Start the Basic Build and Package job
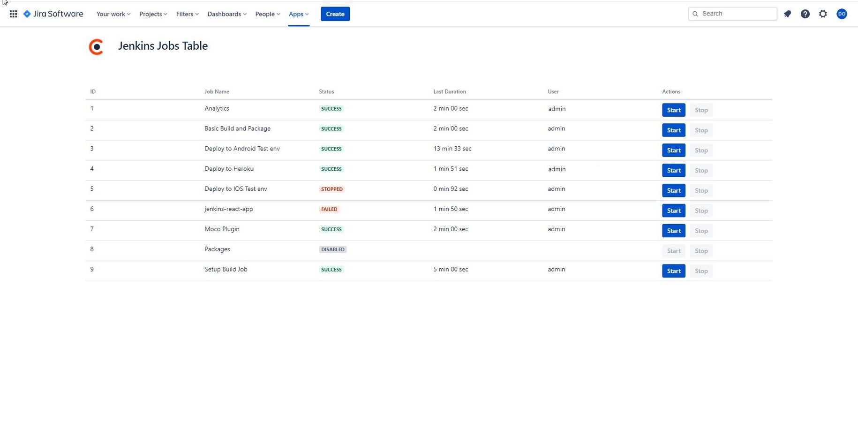858x422 pixels. pos(674,130)
